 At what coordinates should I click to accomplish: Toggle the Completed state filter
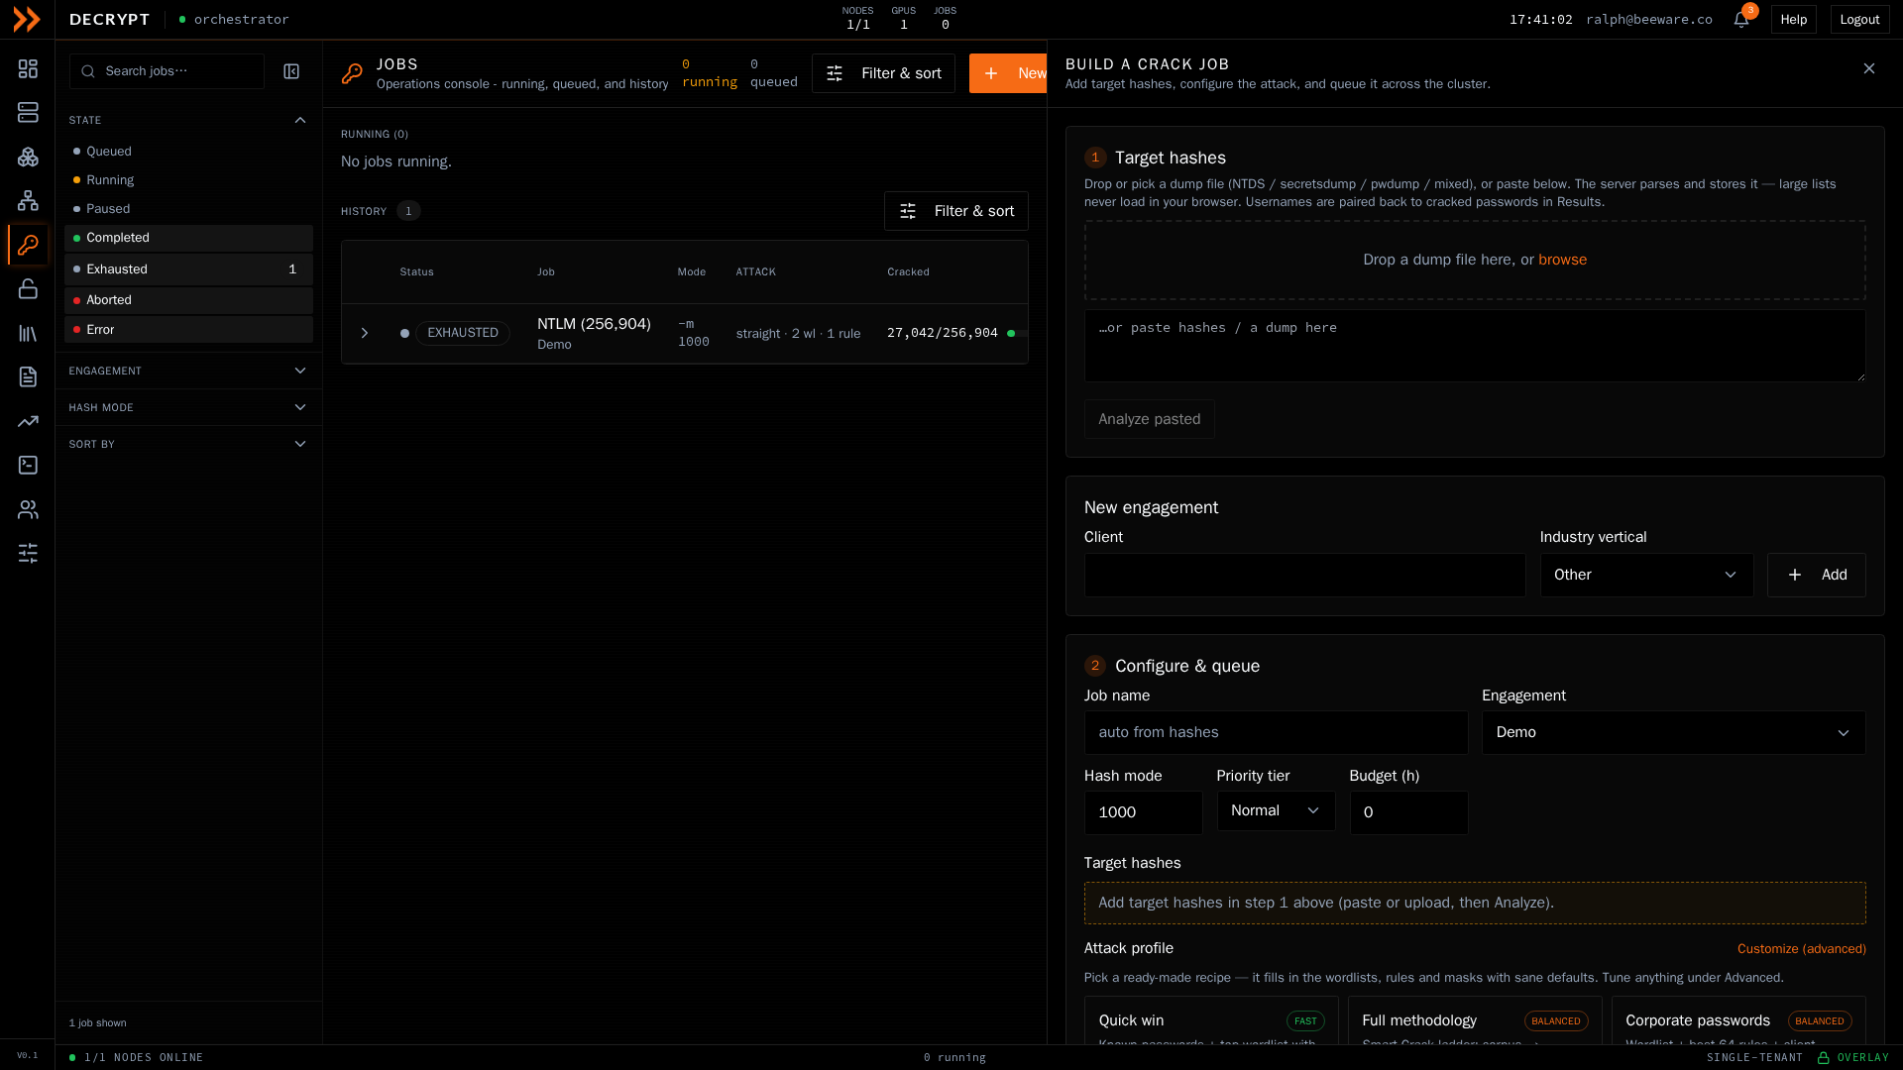click(x=188, y=238)
